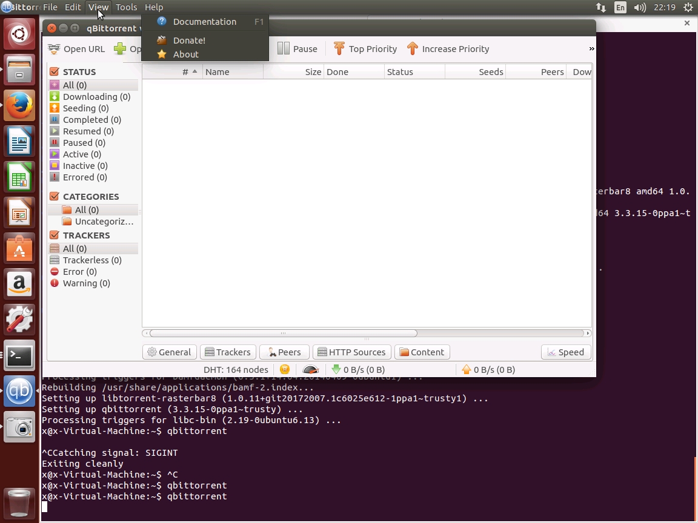698x523 pixels.
Task: Show Errored (0) torrents
Action: (x=93, y=177)
